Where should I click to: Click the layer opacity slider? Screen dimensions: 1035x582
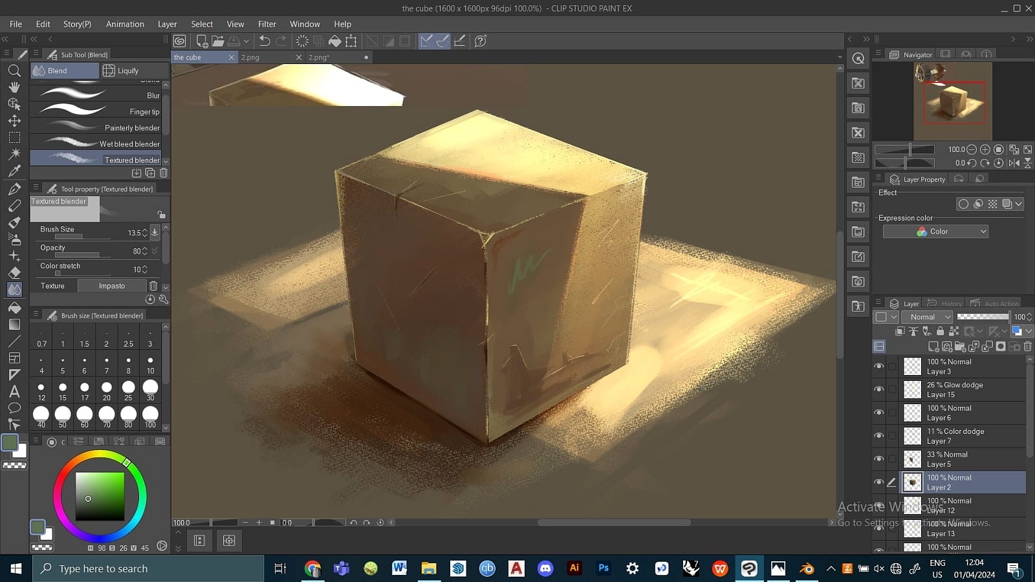[x=983, y=316]
